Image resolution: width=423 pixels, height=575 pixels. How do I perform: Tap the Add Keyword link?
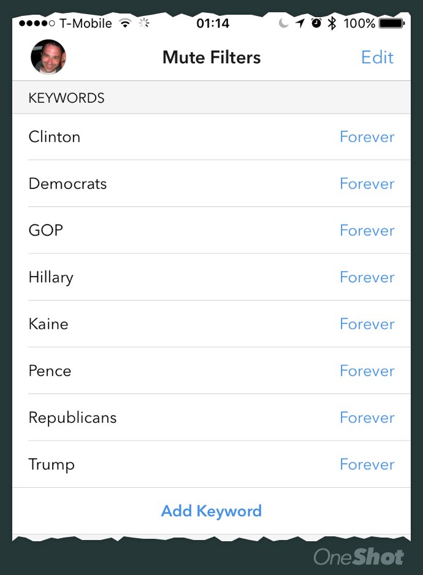coord(211,511)
